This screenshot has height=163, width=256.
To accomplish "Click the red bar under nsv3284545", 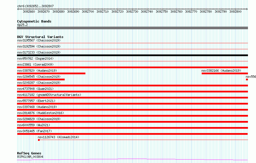I will [x=41, y=79].
